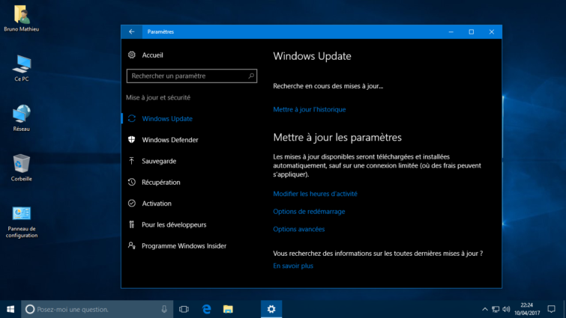Open Sauvegarde settings page
The height and width of the screenshot is (318, 566).
159,161
